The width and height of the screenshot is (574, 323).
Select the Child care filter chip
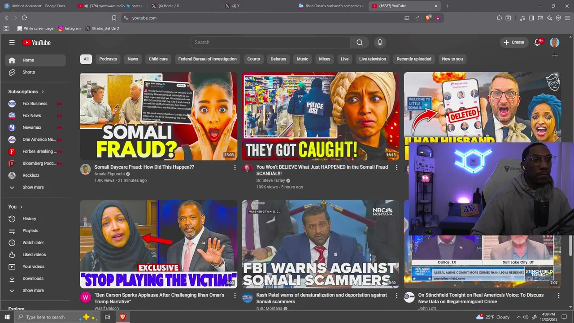coord(158,59)
